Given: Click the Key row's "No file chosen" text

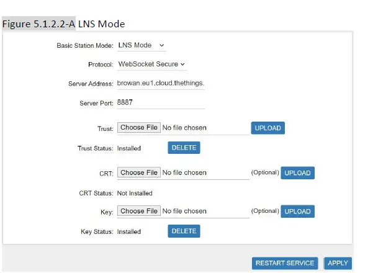Looking at the screenshot, I should (184, 211).
